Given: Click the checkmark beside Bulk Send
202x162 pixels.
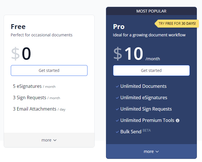Looking at the screenshot, I should (117, 132).
